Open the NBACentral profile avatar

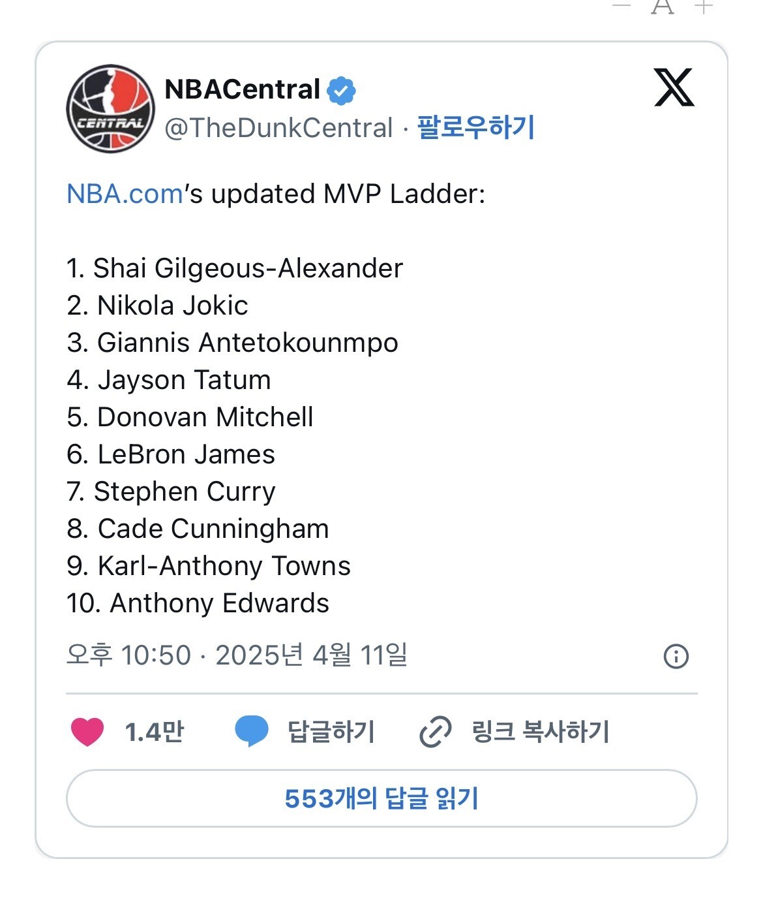(110, 108)
